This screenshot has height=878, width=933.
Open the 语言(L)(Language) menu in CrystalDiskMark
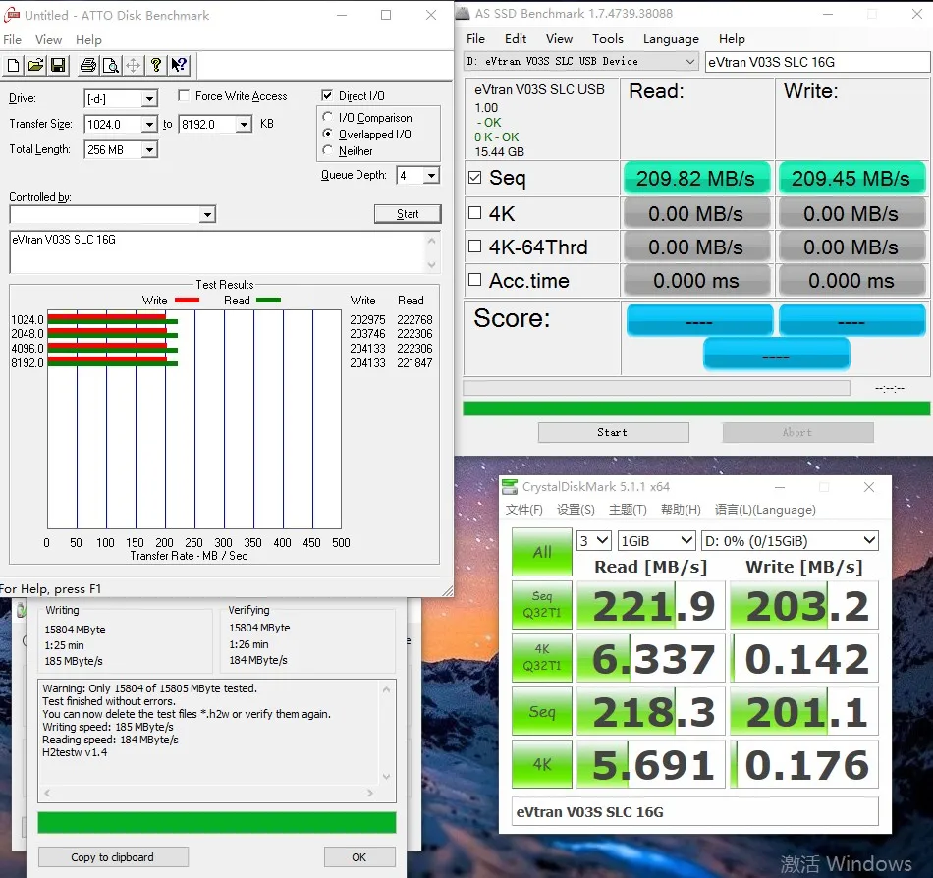pyautogui.click(x=765, y=509)
